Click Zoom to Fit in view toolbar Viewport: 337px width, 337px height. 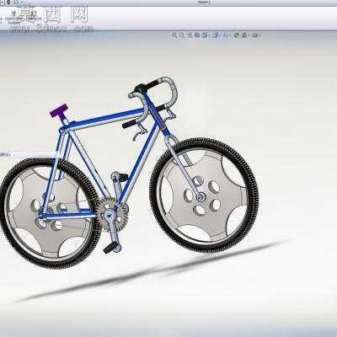click(x=174, y=35)
